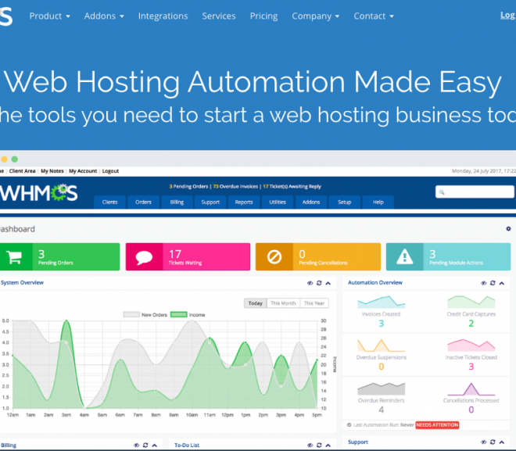
Task: Open the 3 Pending Module Actions tile
Action: 448,257
